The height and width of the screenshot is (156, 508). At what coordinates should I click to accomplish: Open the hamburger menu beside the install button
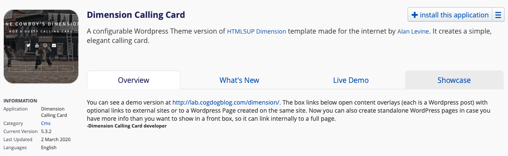[x=498, y=15]
